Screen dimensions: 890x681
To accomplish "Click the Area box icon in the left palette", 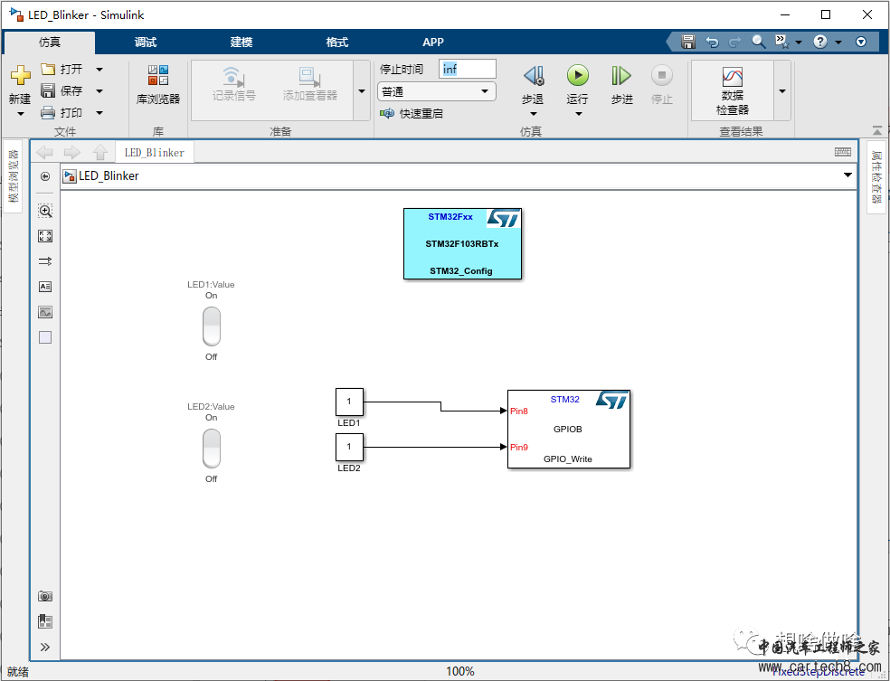I will [45, 337].
